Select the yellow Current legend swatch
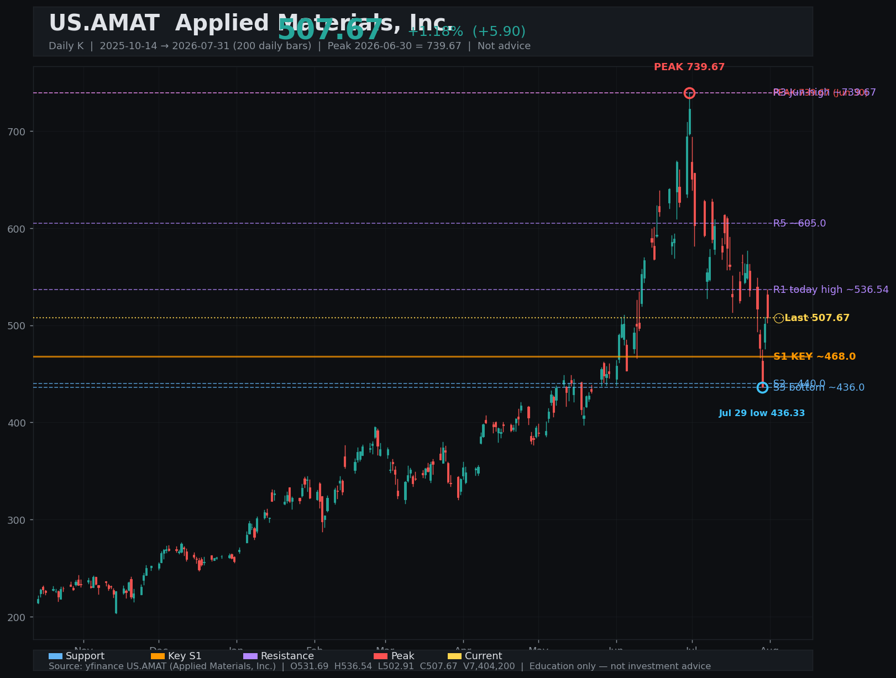 click(454, 656)
